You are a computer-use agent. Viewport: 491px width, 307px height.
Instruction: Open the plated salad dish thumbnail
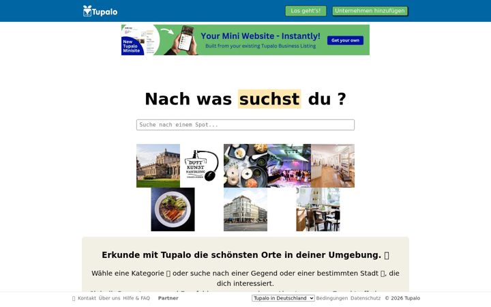tap(173, 209)
